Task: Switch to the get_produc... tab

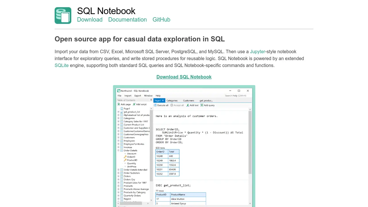Action: [206, 101]
